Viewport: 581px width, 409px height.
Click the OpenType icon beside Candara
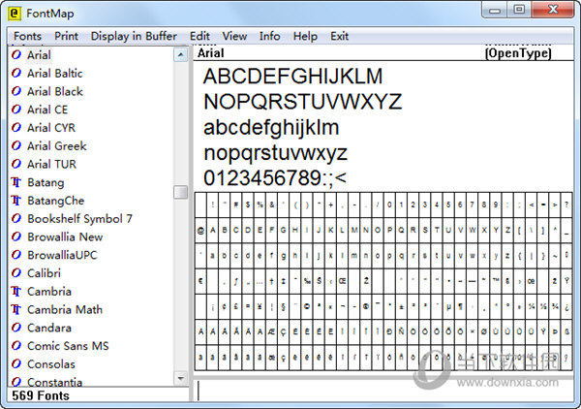16,328
